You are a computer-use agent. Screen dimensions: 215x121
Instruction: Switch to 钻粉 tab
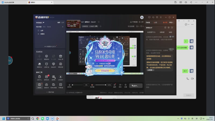170,32
